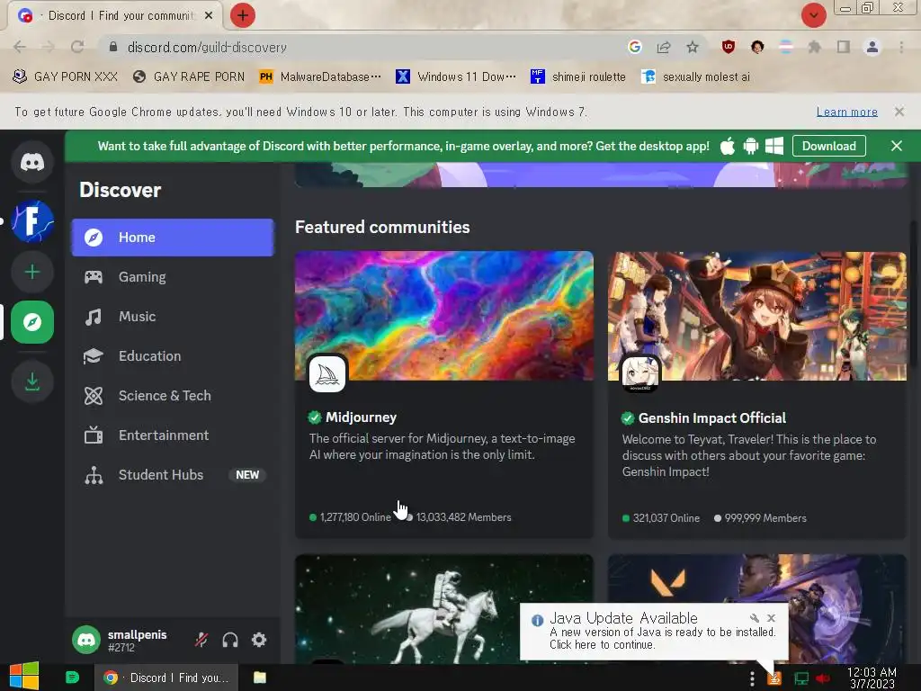Screen dimensions: 921x691
Task: Click "999,999 Members" text
Action: (765, 518)
